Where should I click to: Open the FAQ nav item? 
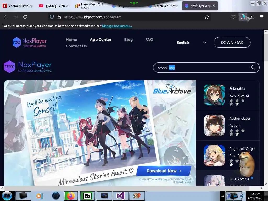tap(149, 40)
